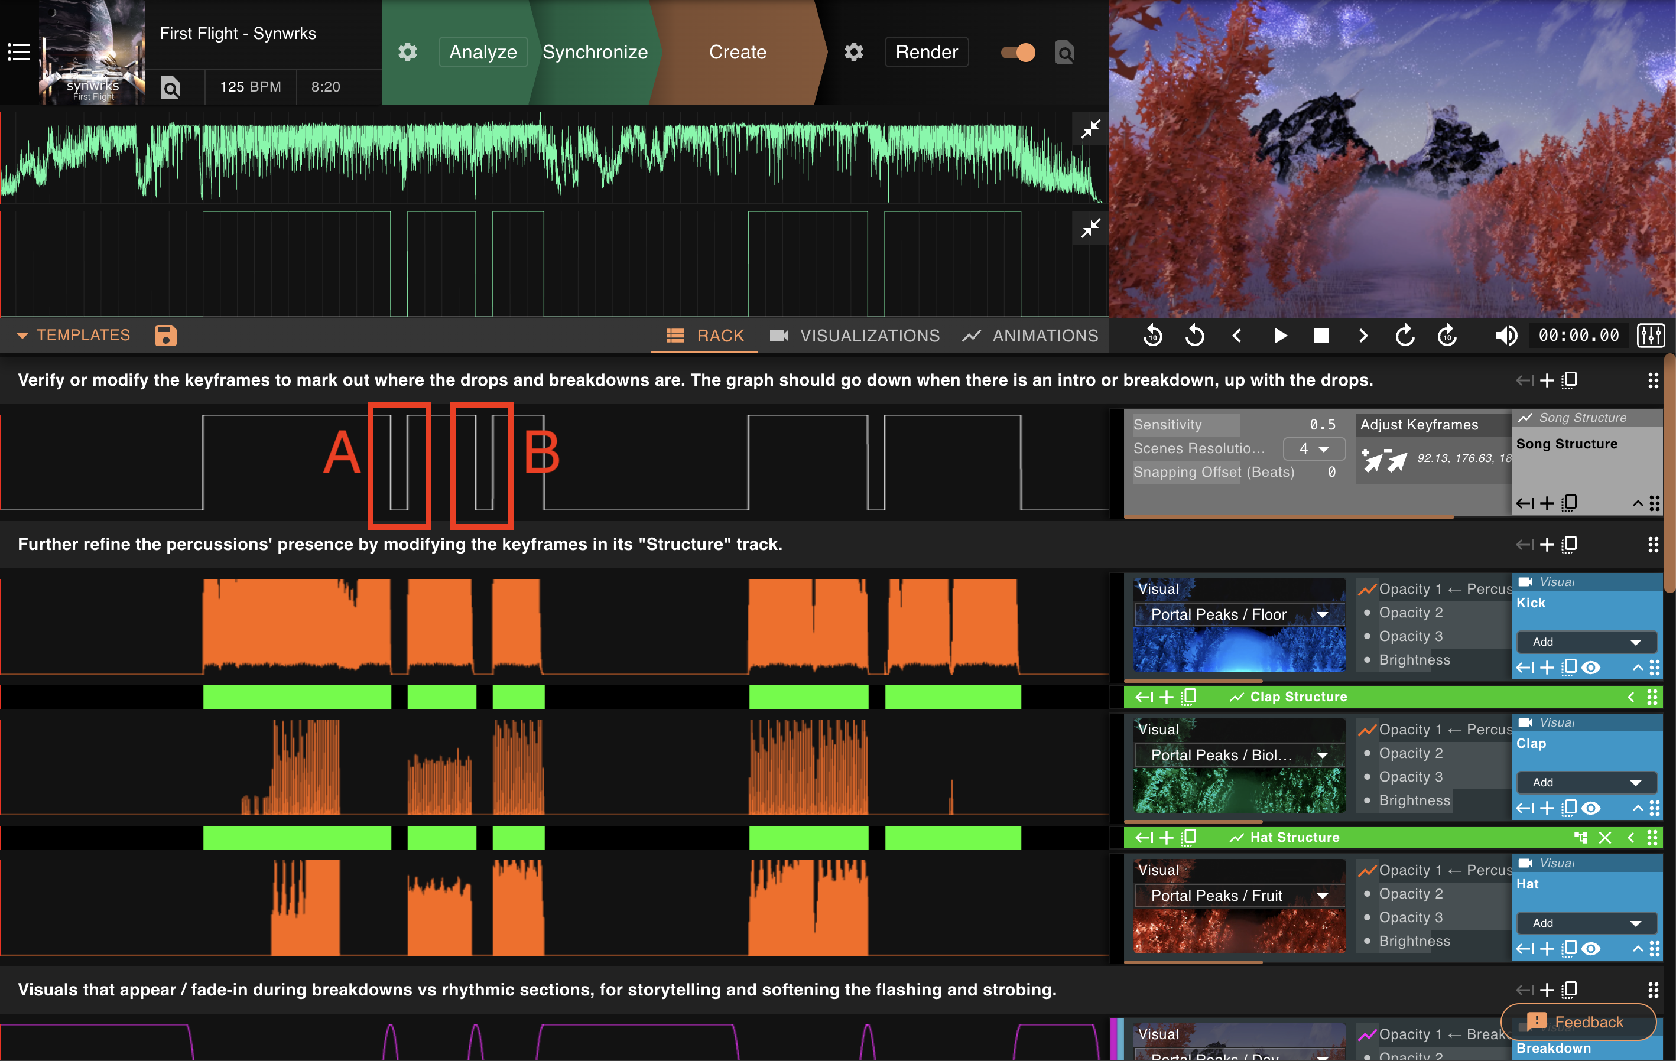Step to previous frame arrow
This screenshot has width=1676, height=1061.
pos(1237,336)
